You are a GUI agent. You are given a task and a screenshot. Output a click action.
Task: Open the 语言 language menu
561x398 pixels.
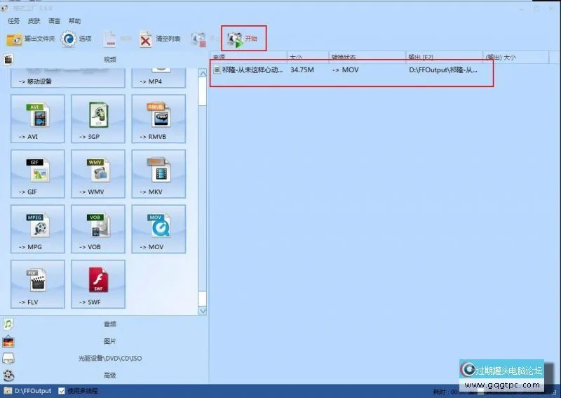55,21
